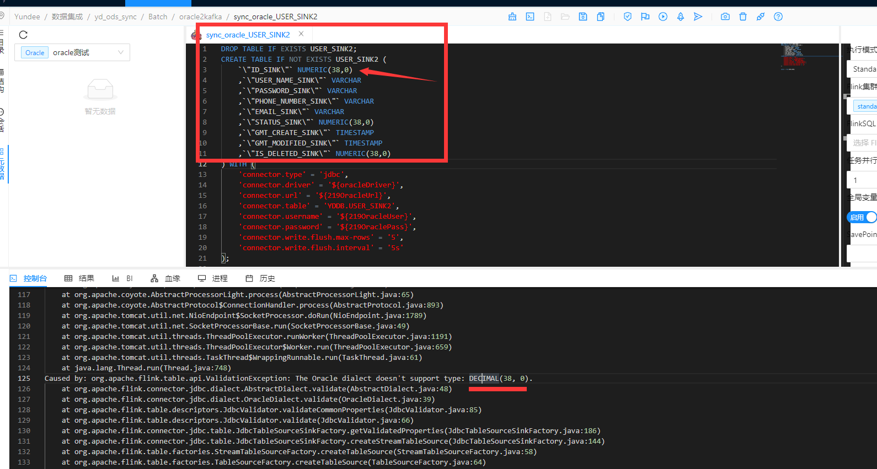Click 'connector.username' on line 17
Viewport: 877px width, 469px height.
[x=281, y=217]
